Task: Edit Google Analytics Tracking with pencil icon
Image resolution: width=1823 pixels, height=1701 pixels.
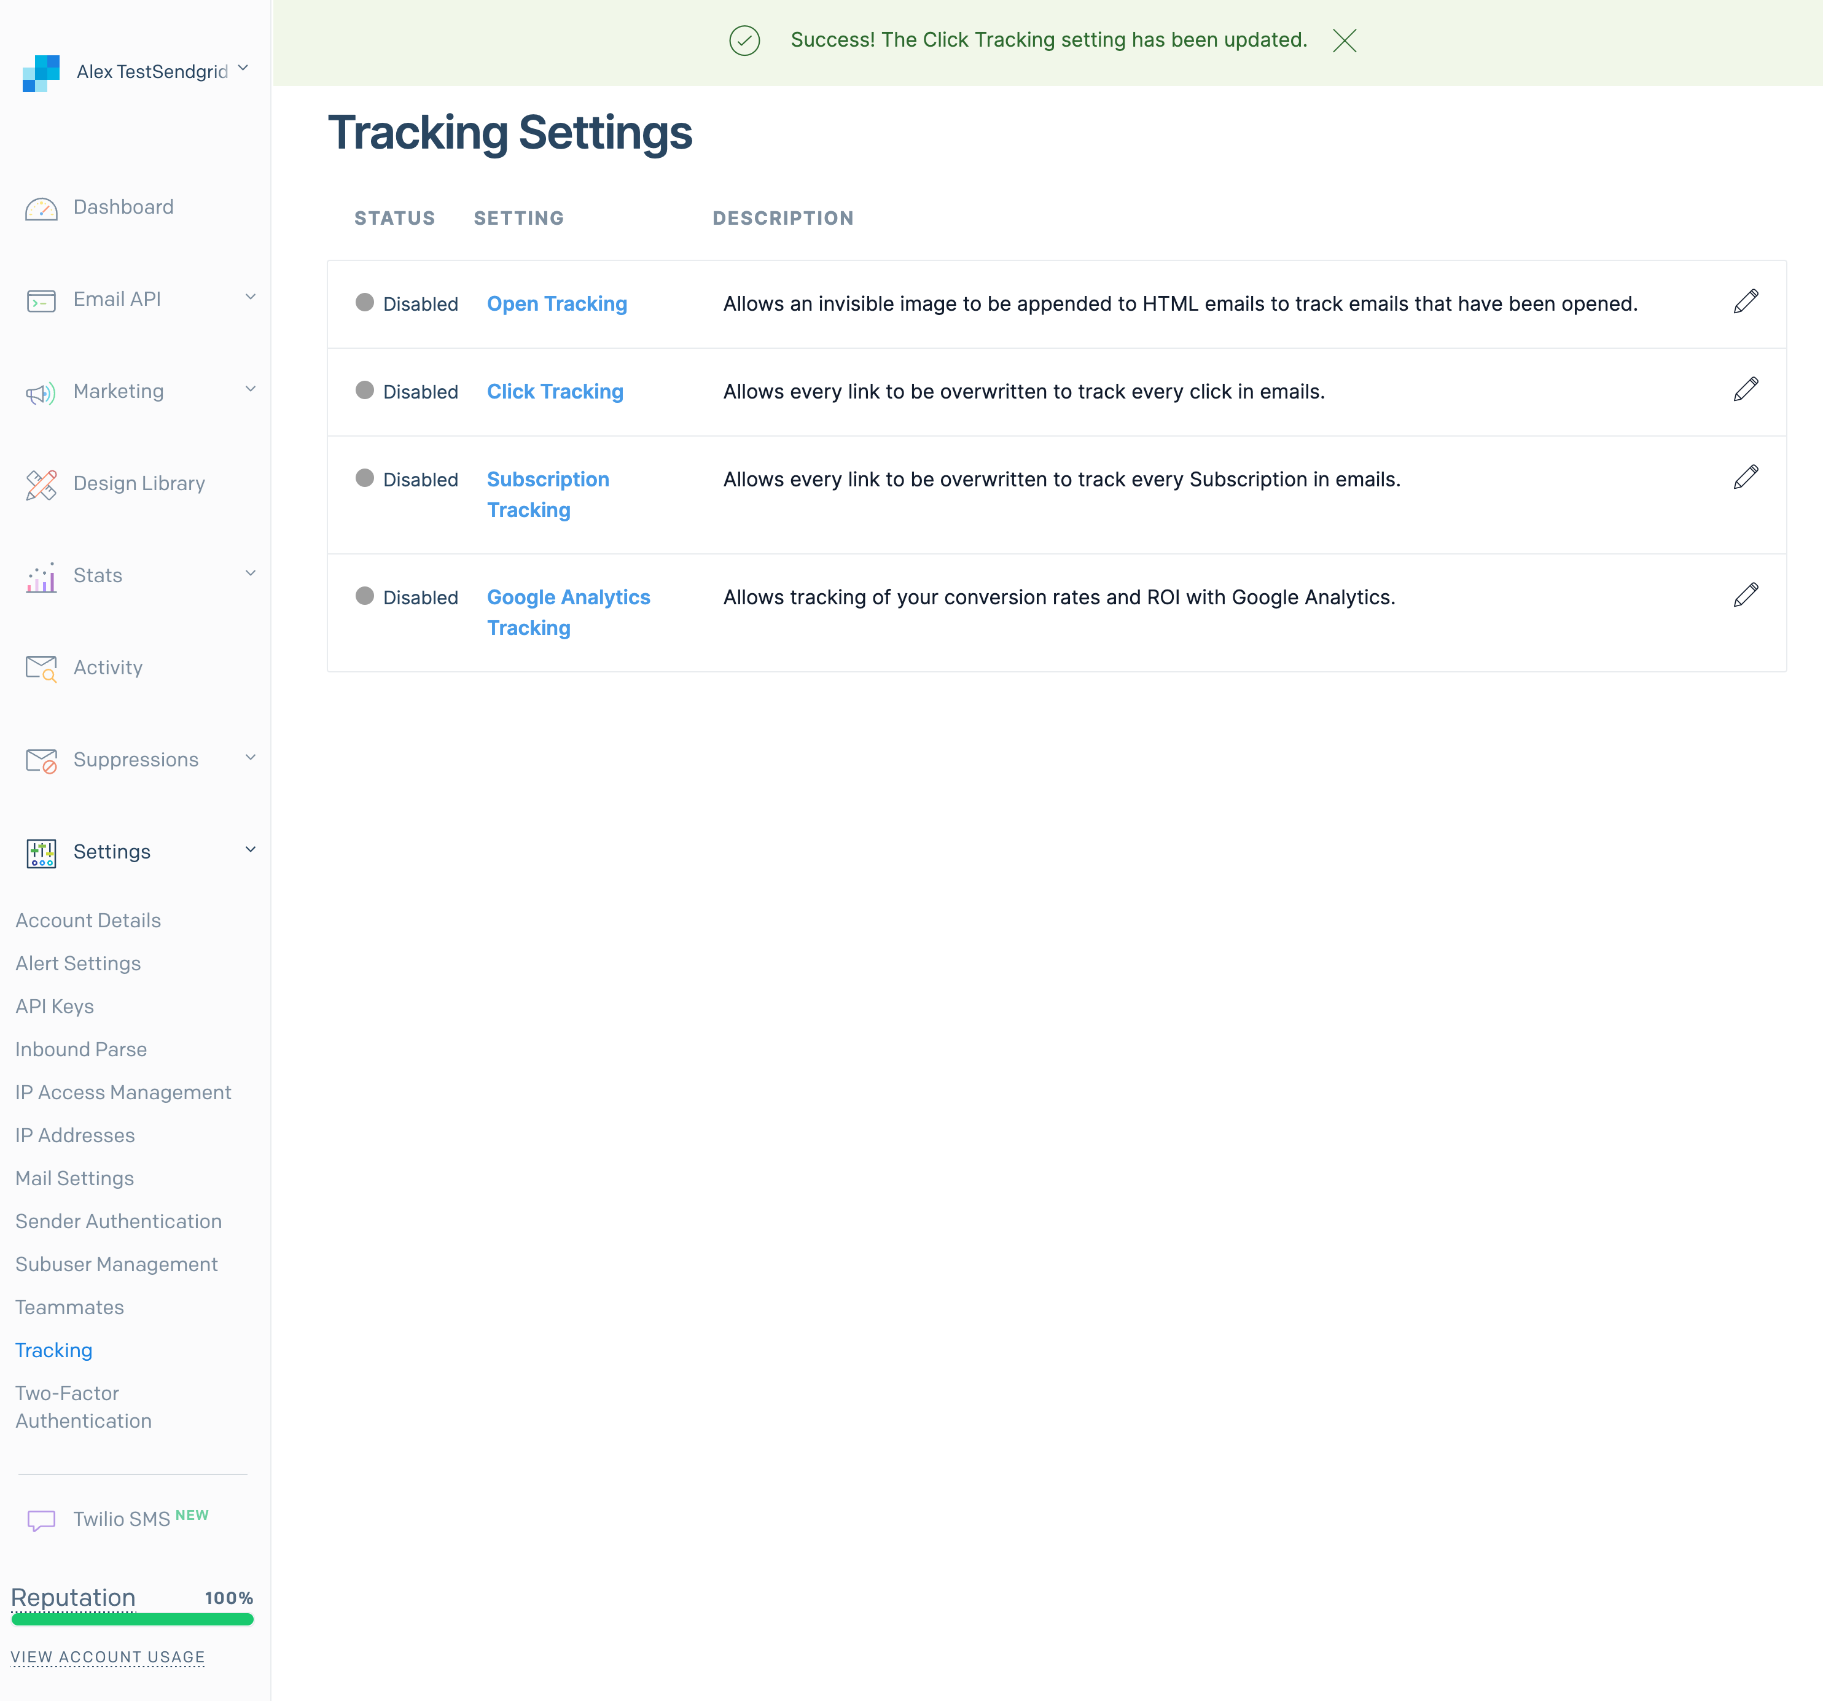Action: click(x=1745, y=595)
